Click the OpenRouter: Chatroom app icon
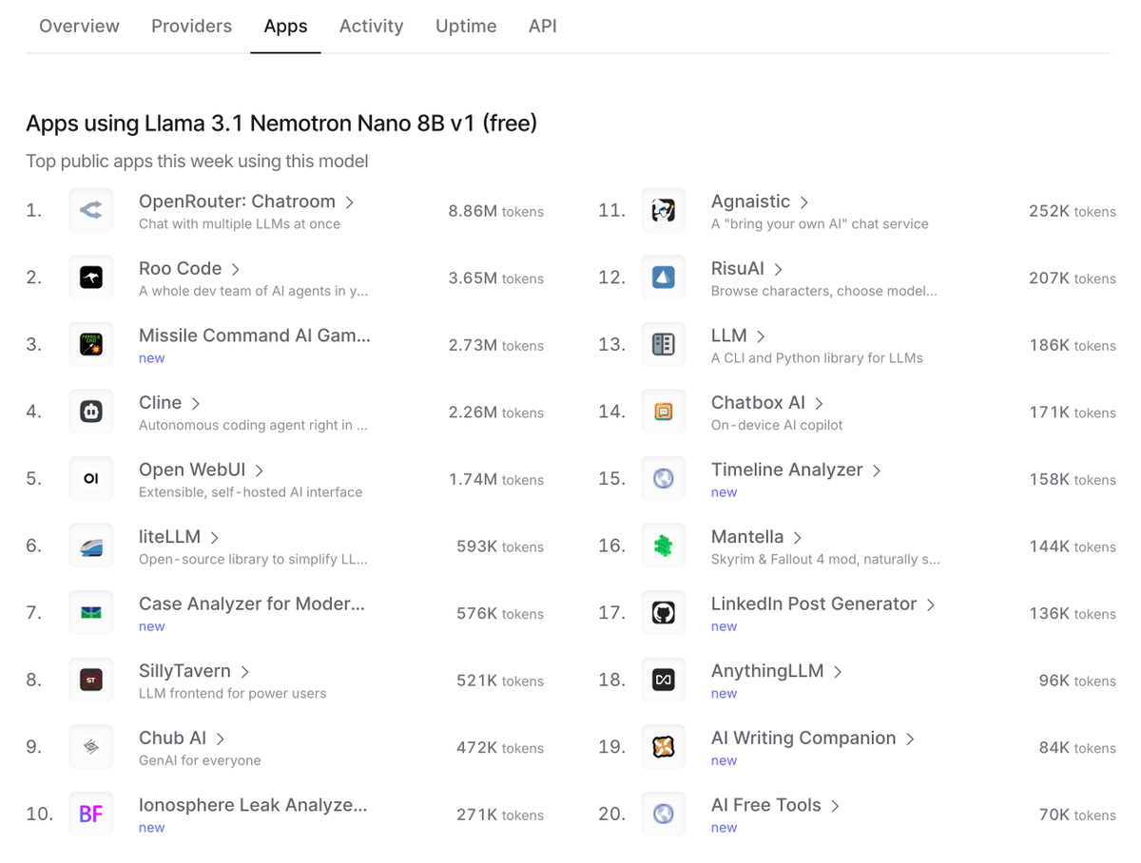Viewport: 1141px width, 863px height. (x=91, y=211)
